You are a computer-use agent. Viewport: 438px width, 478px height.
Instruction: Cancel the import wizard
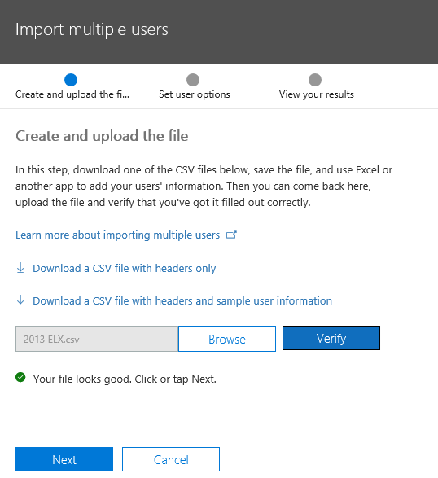click(171, 459)
